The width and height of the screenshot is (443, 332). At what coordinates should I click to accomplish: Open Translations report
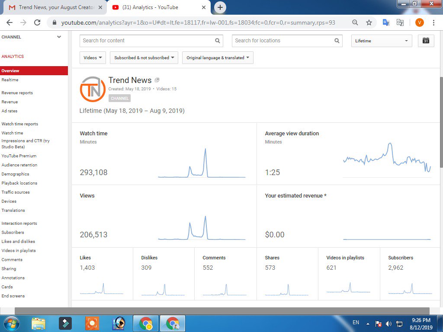pyautogui.click(x=13, y=211)
